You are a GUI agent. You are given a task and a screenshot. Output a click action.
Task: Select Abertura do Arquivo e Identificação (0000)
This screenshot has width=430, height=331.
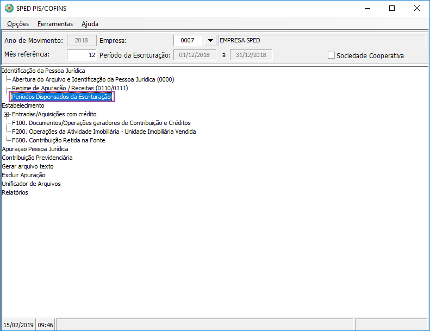click(92, 79)
